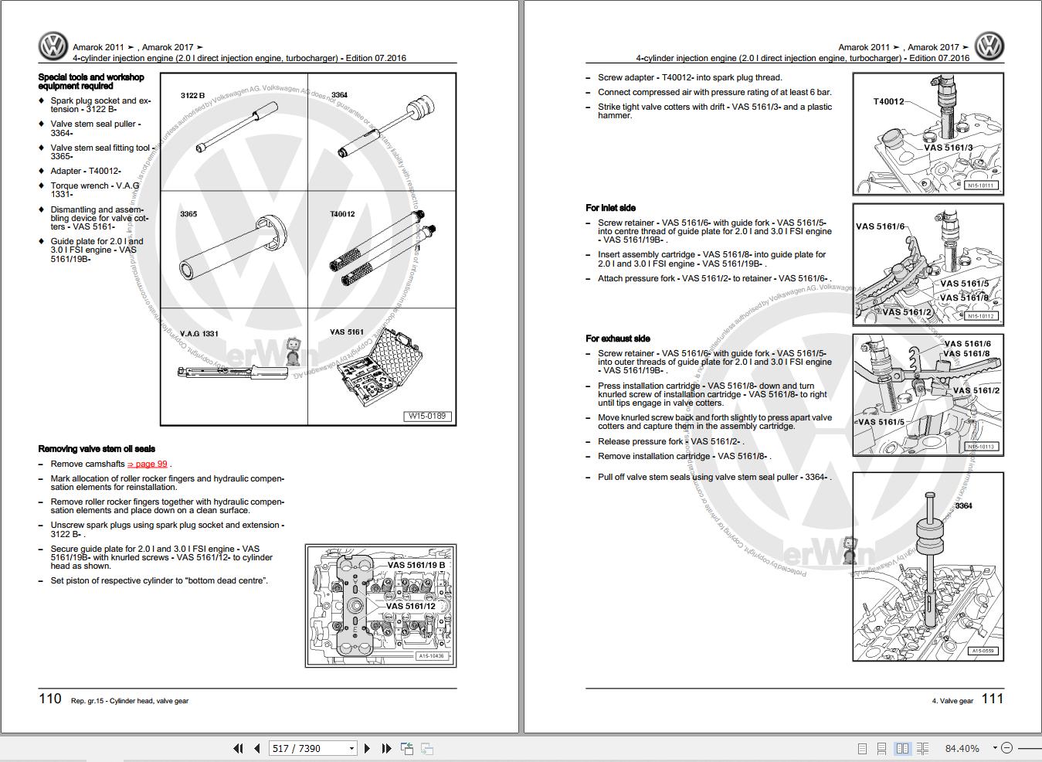This screenshot has height=762, width=1042.
Task: Click the 'Torque wrench - V.A.G 1331-' list item
Action: (x=95, y=190)
